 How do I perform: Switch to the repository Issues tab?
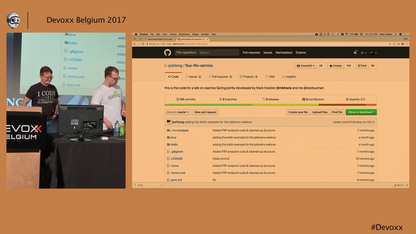coord(193,77)
